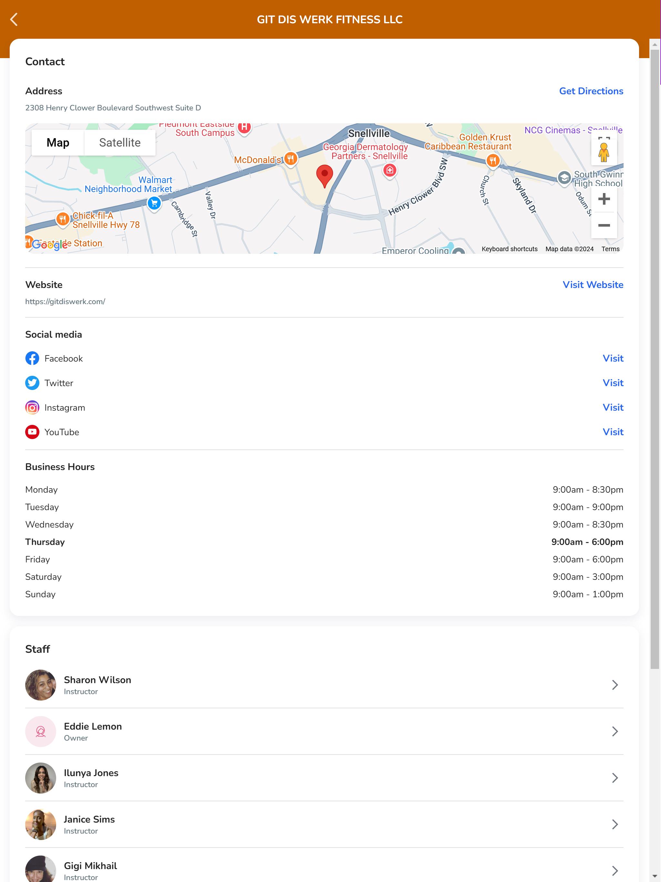
Task: Click scrollbar up arrow
Action: click(655, 44)
